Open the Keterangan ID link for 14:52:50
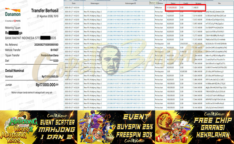The image size is (234, 144). coord(126,20)
